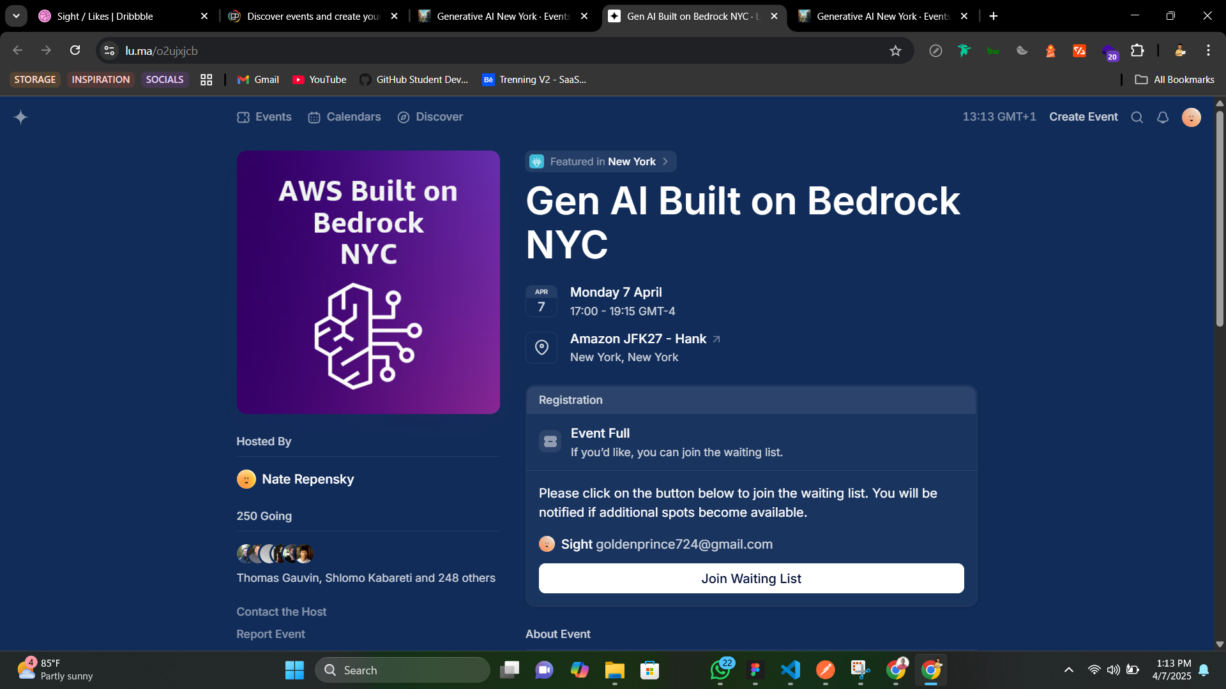Open host Nate Repensky's profile

click(x=295, y=479)
